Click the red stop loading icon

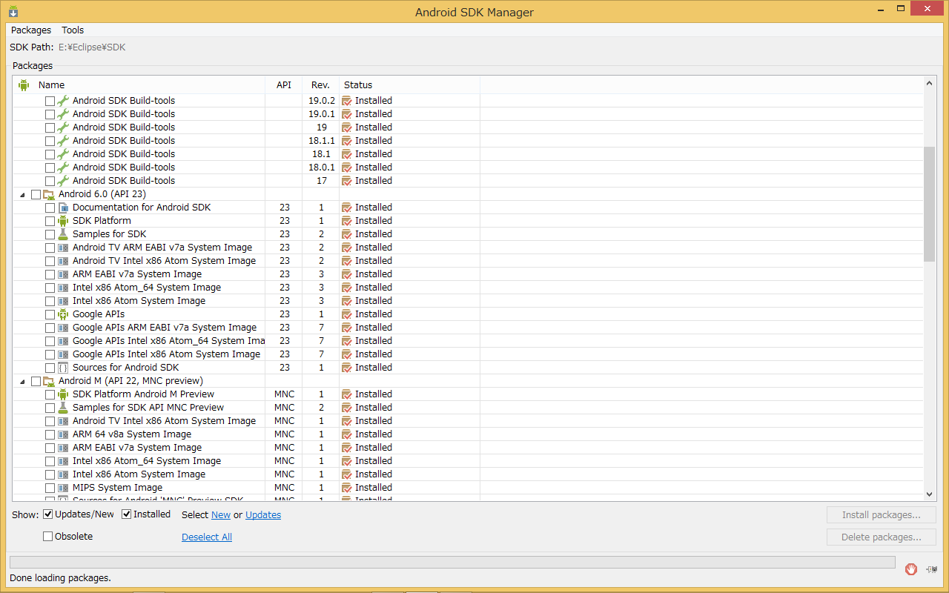(x=911, y=569)
